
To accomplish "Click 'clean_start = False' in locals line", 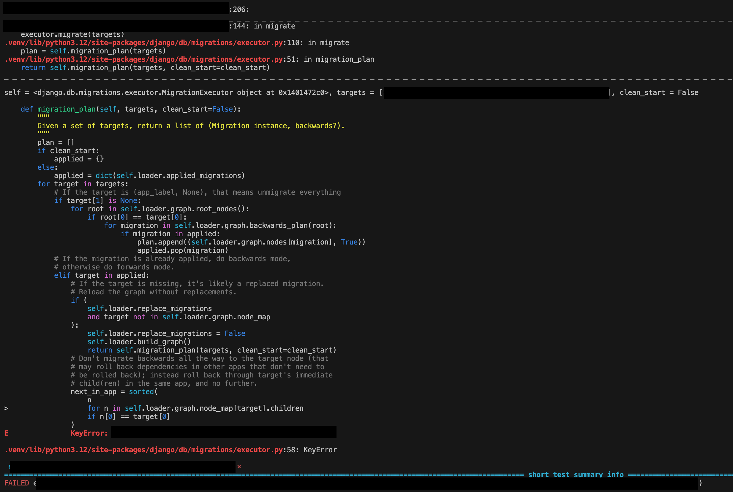I will point(658,93).
